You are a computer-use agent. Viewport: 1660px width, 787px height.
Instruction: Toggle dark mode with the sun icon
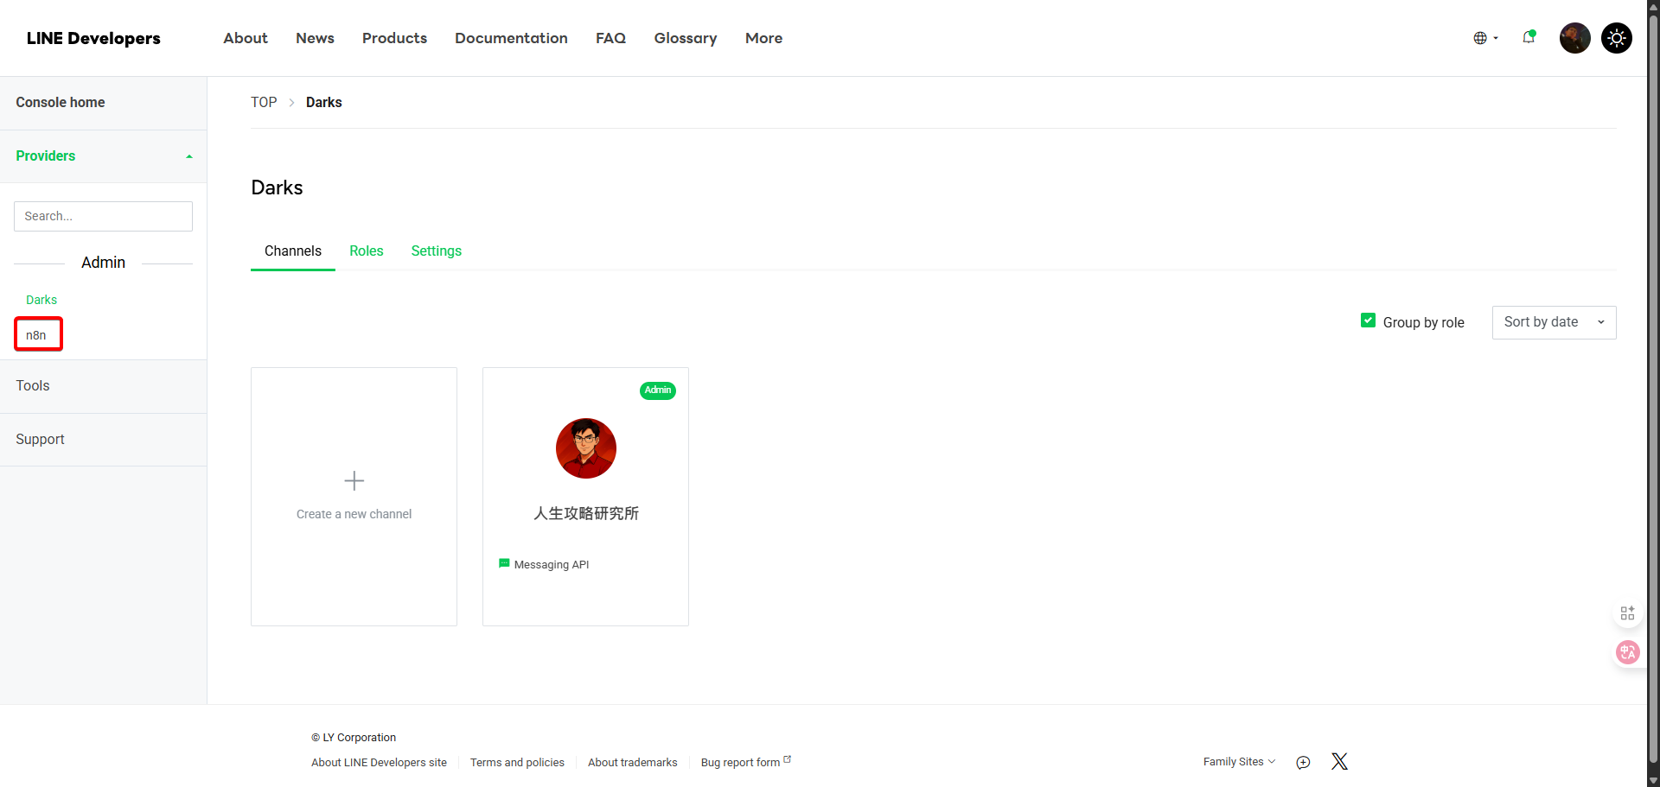1616,38
